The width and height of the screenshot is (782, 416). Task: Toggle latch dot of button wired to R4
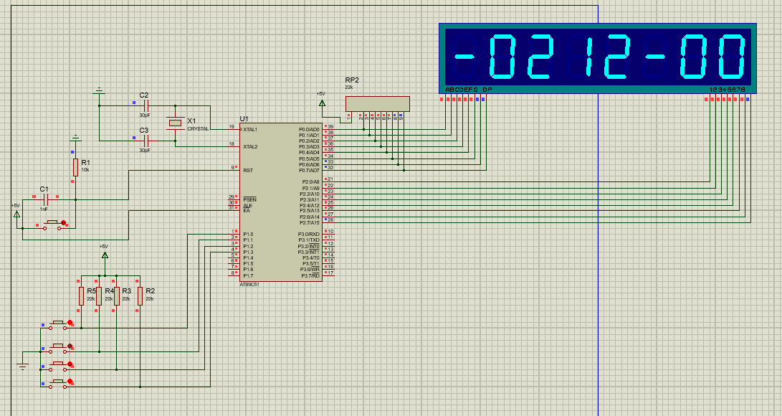click(70, 346)
